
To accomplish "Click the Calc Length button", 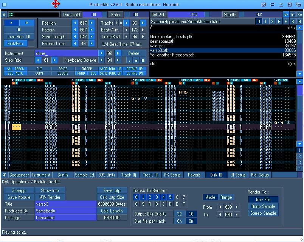I will pos(112,211).
